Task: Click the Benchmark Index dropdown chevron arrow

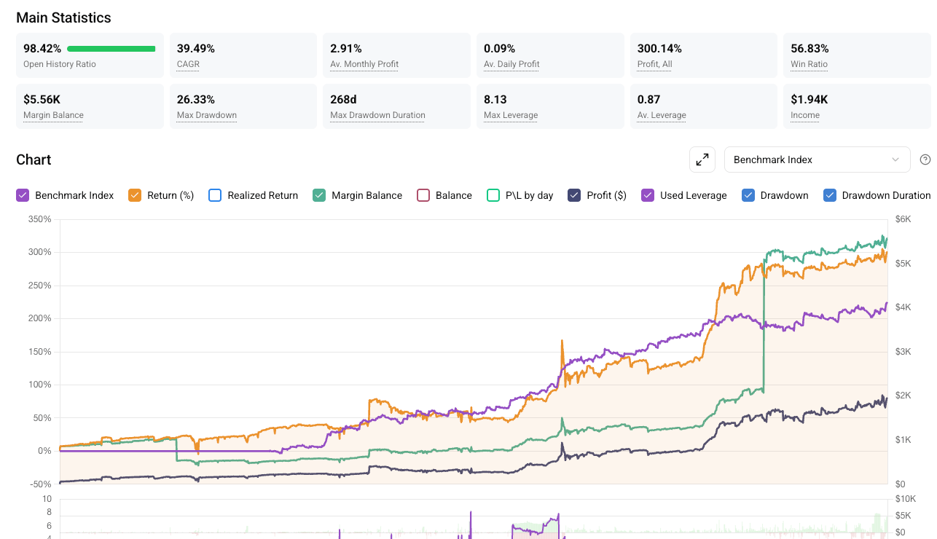Action: click(x=895, y=160)
